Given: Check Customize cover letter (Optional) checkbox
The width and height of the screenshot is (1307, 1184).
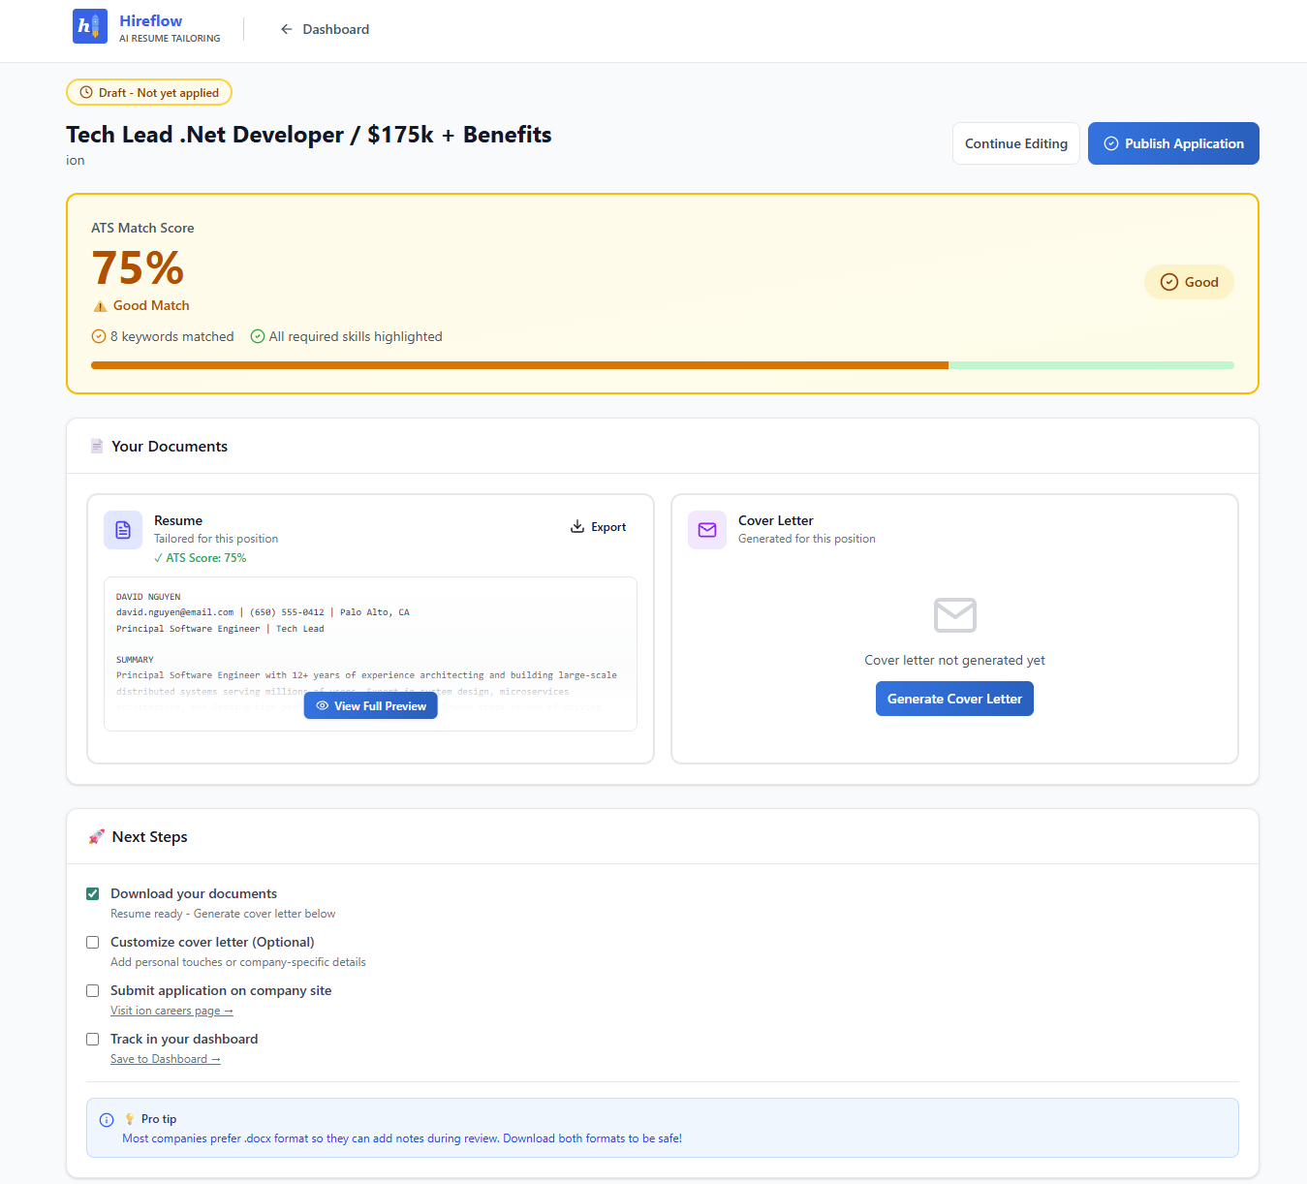Looking at the screenshot, I should pyautogui.click(x=93, y=942).
